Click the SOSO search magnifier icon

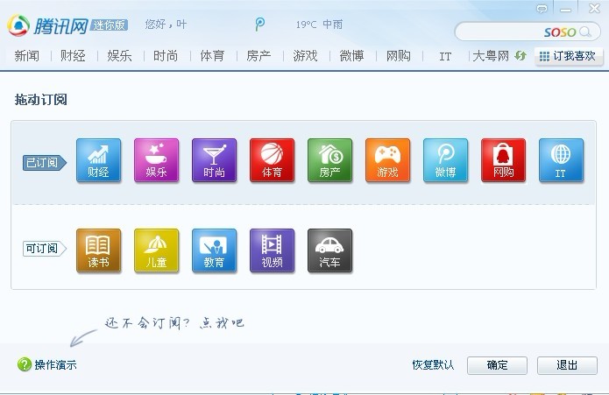coord(585,32)
